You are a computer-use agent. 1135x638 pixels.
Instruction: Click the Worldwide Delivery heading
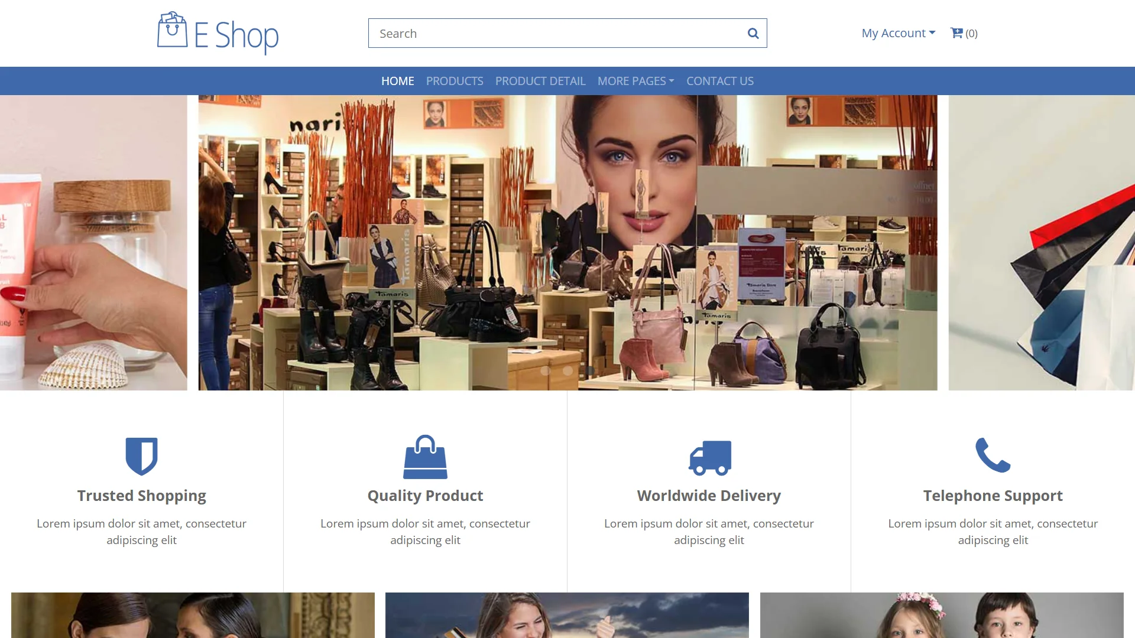click(x=709, y=495)
